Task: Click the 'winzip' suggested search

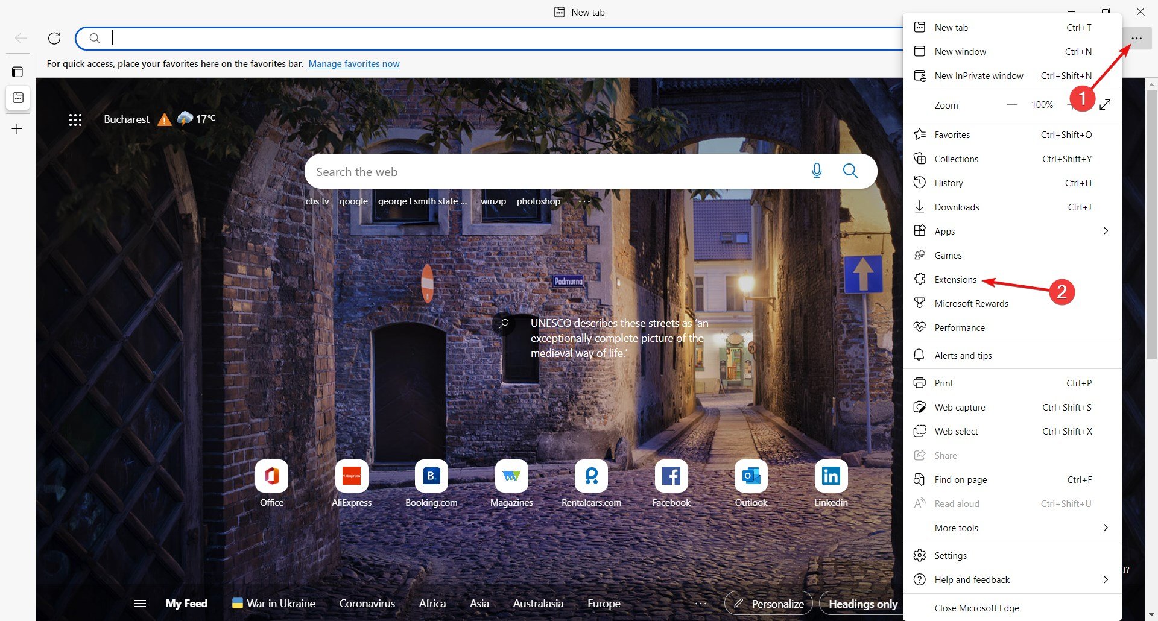Action: point(493,201)
